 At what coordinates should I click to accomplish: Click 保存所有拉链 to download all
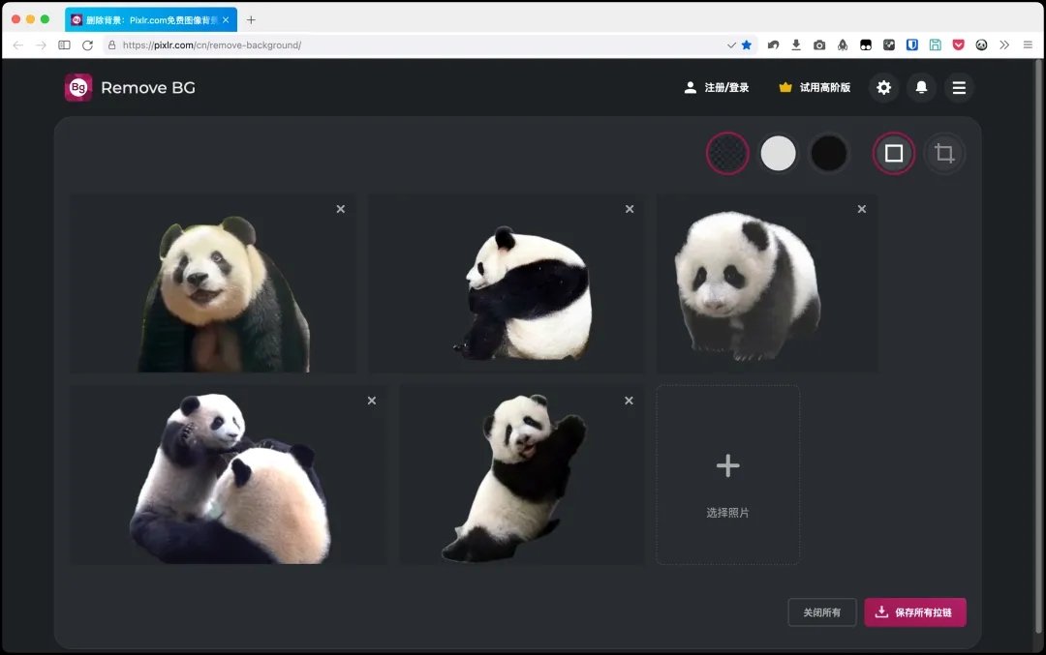pos(915,612)
